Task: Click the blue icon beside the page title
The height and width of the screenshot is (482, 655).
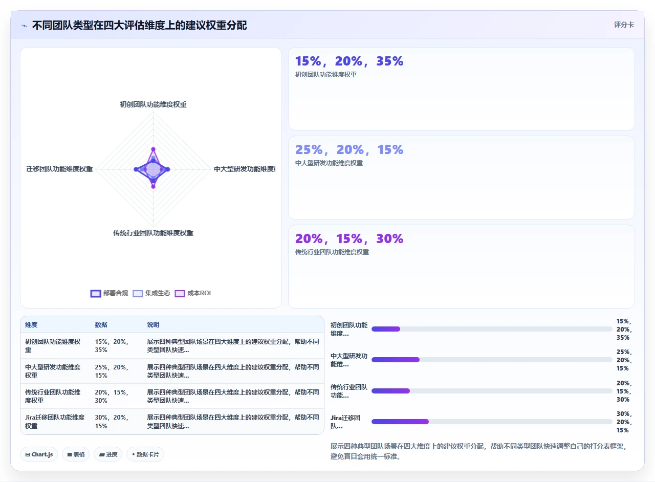Action: tap(25, 26)
